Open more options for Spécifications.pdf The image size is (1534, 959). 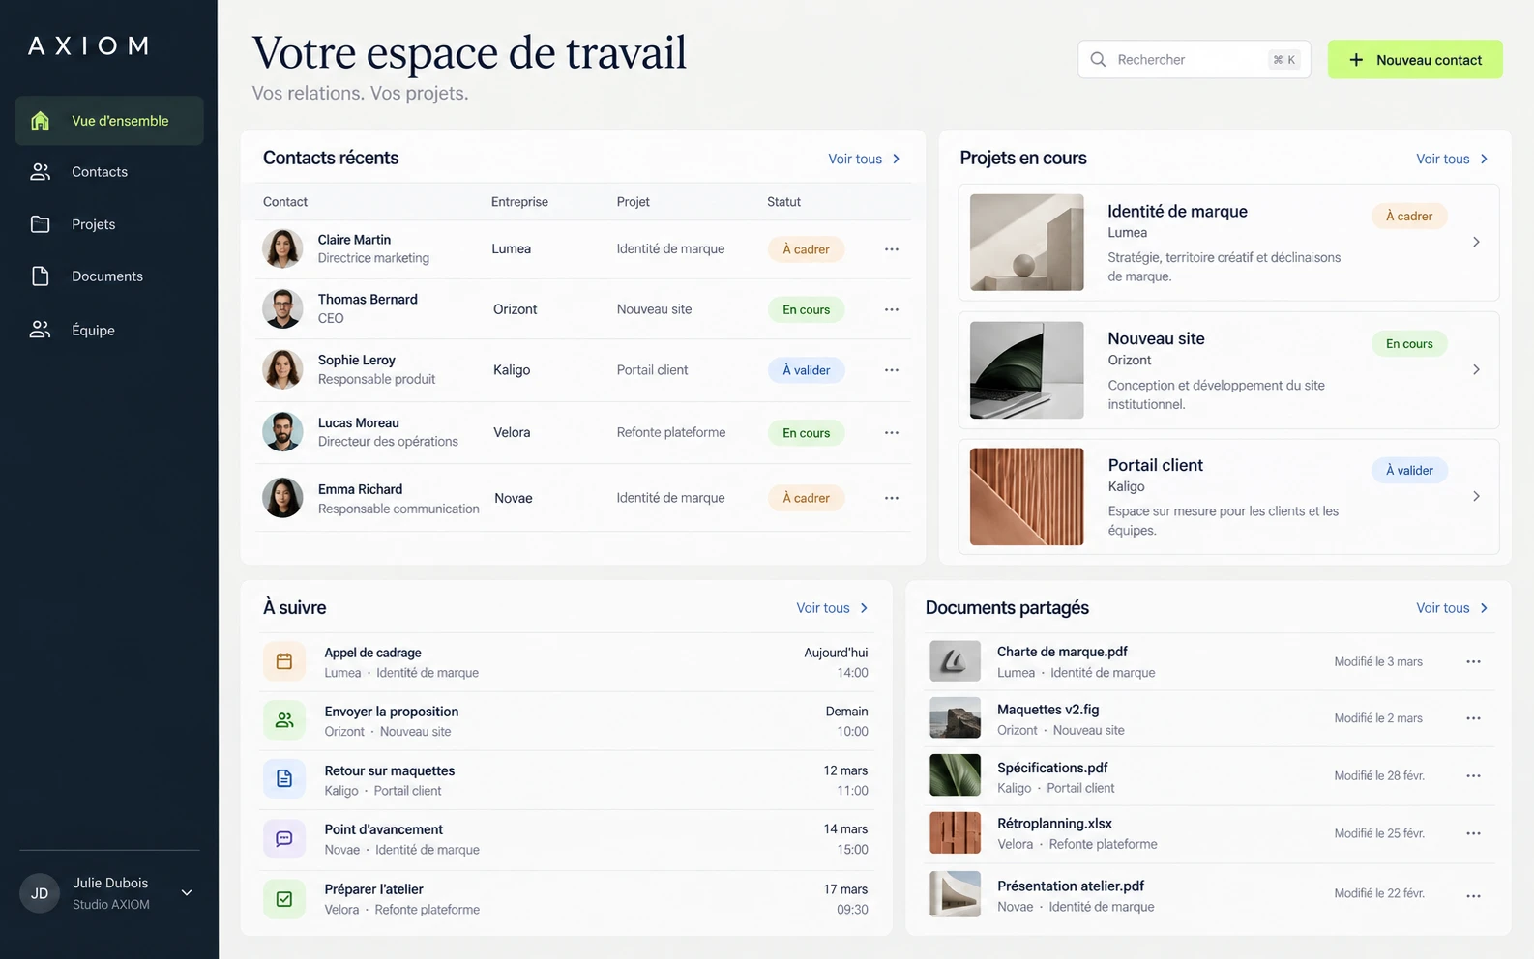point(1473,776)
